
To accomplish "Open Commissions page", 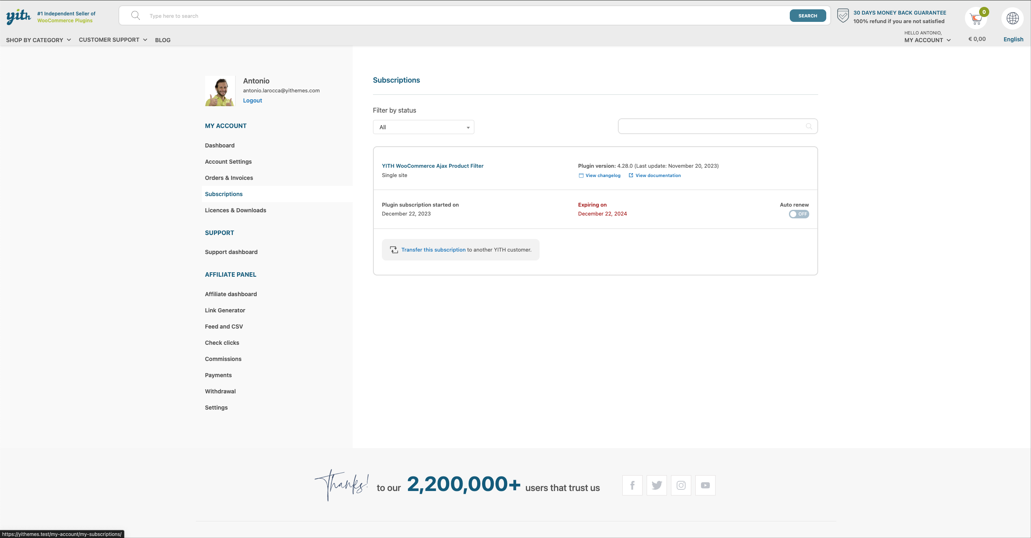I will (x=223, y=359).
